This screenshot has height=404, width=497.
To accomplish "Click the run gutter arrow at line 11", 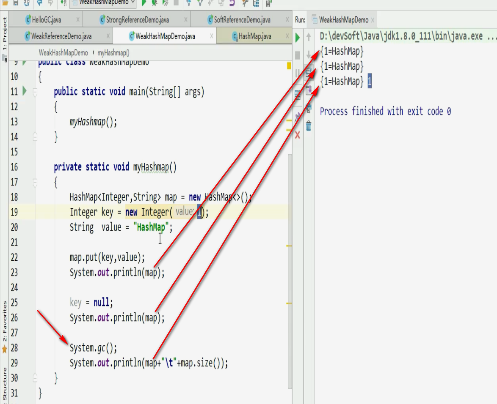I will click(x=25, y=91).
